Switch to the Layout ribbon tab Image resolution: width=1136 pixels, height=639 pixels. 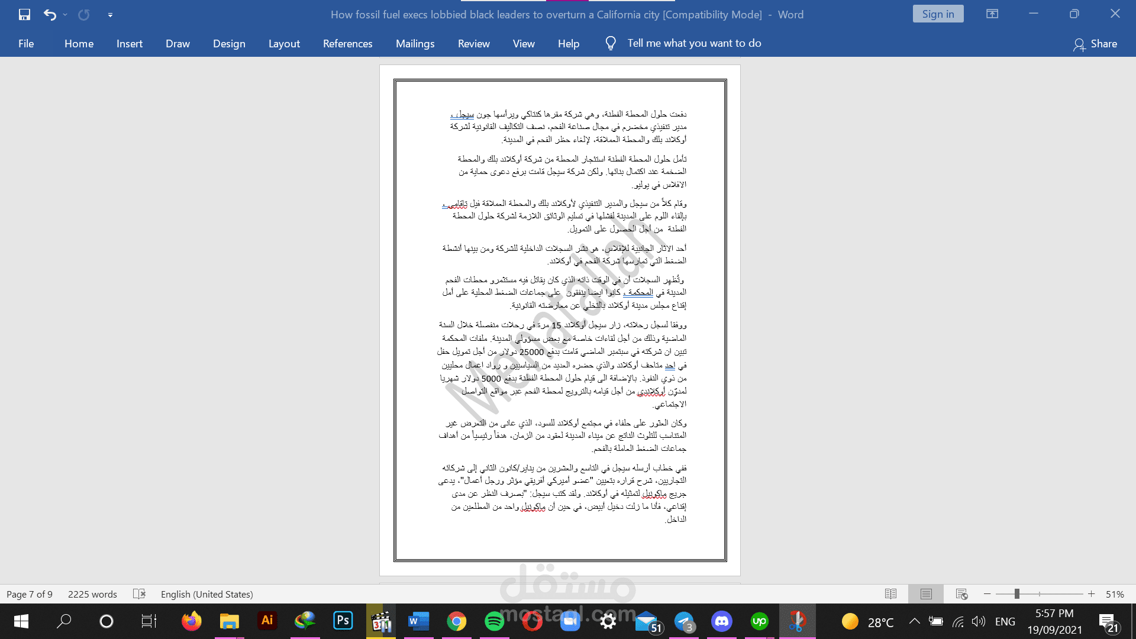tap(284, 44)
